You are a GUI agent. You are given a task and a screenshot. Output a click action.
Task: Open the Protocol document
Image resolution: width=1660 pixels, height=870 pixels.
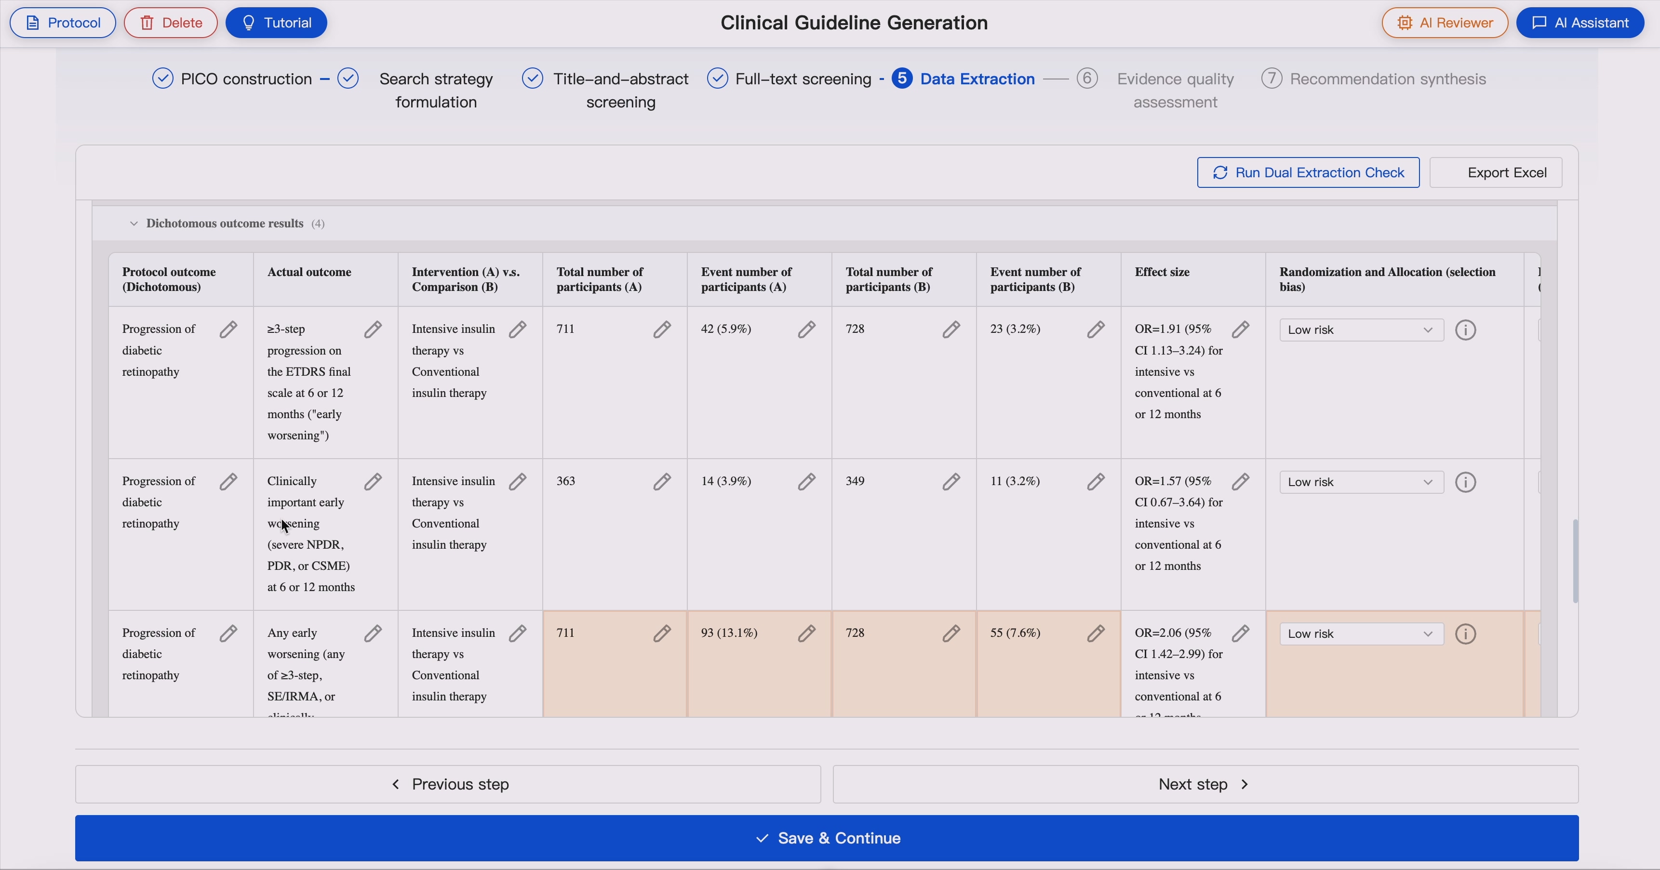(x=63, y=23)
